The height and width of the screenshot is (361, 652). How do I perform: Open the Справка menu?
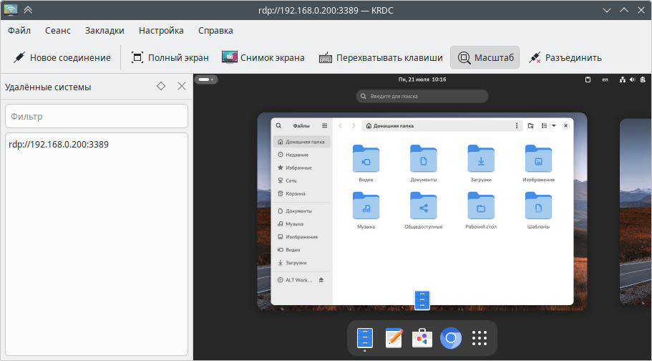pyautogui.click(x=215, y=30)
